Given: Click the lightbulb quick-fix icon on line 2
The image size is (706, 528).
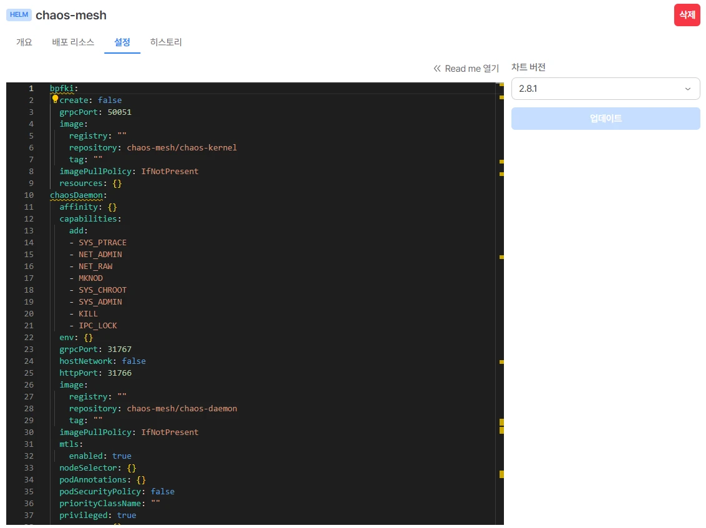Looking at the screenshot, I should 55,99.
